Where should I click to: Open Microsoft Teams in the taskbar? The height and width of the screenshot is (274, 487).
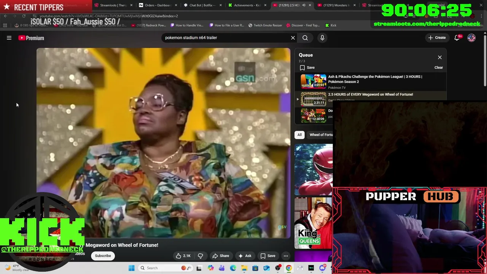pos(221,268)
